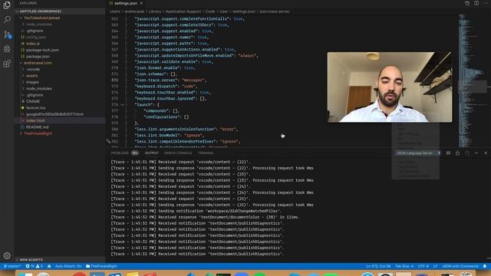Click the Open Changes icon in editor title
The width and height of the screenshot is (491, 276).
click(467, 3)
